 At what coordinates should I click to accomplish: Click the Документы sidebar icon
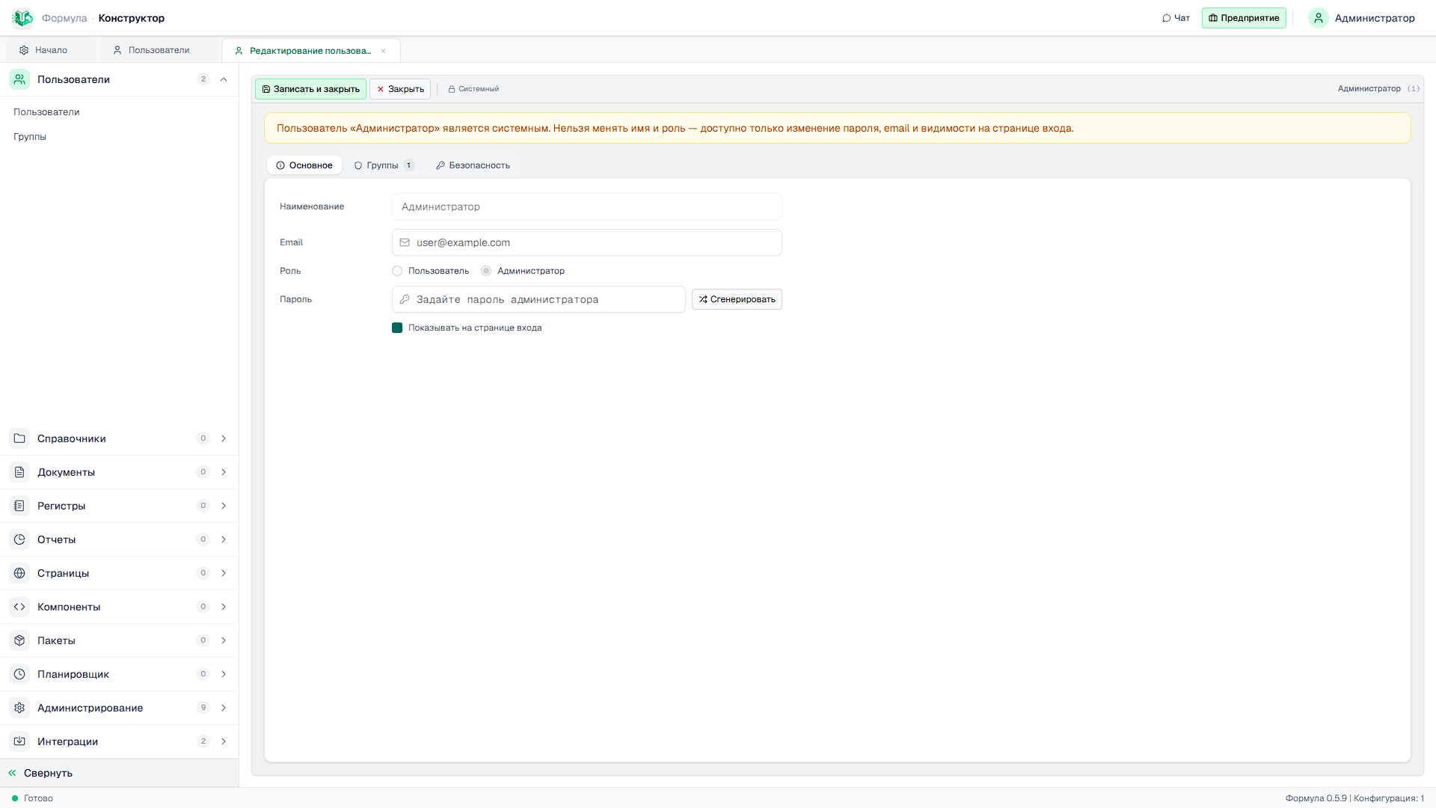[x=19, y=472]
